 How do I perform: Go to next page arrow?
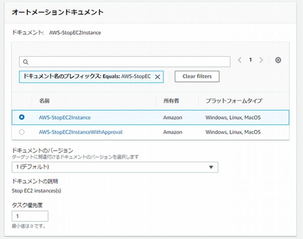click(x=261, y=60)
